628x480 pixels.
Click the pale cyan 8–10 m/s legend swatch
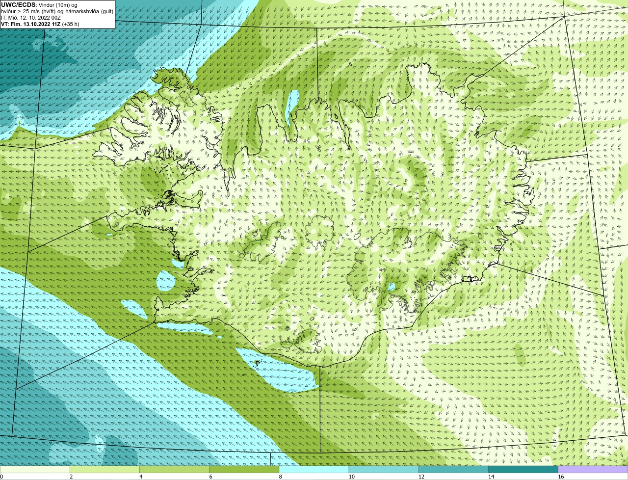pyautogui.click(x=314, y=470)
